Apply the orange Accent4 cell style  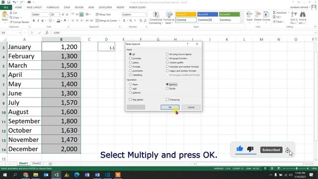pos(186,14)
